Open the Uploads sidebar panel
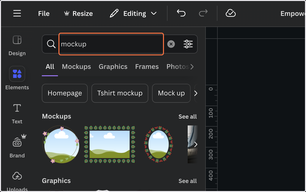This screenshot has height=192, width=306. click(17, 181)
